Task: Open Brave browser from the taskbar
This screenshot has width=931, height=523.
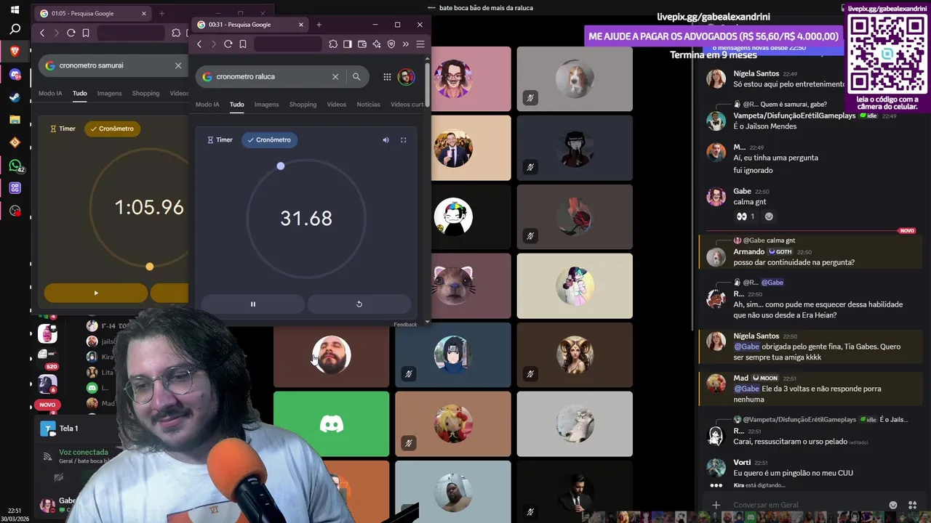Action: pyautogui.click(x=15, y=52)
